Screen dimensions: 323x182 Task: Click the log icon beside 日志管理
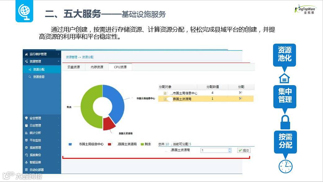coord(26,125)
